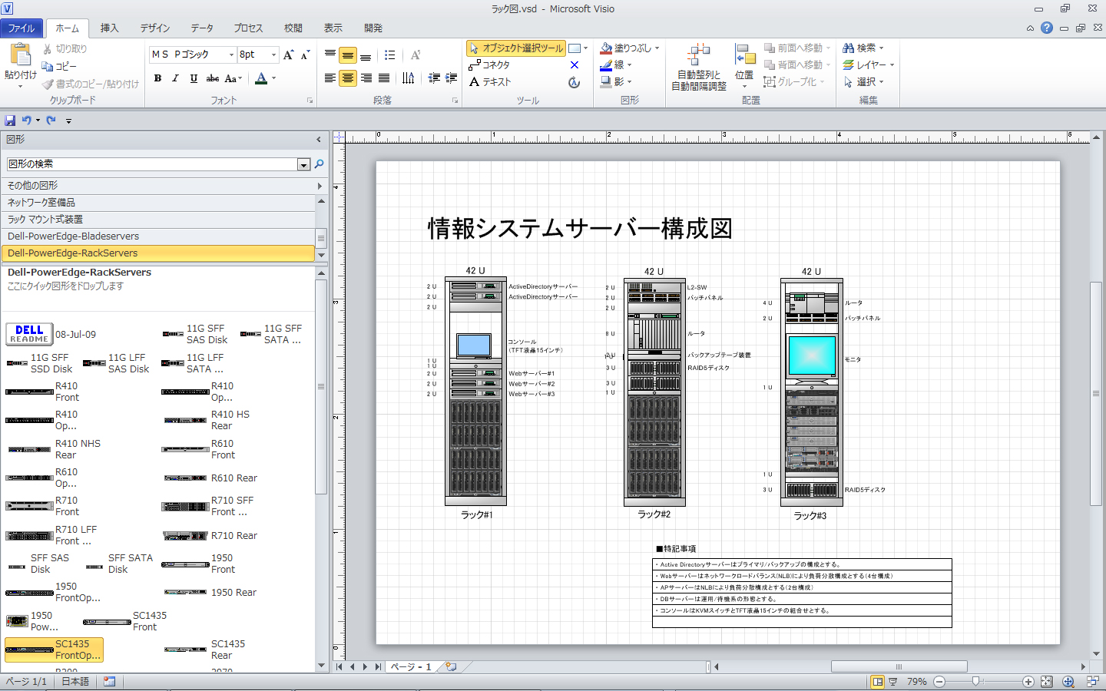1106x691 pixels.
Task: Open the font name dropdown MS Pゴシック
Action: pos(231,55)
